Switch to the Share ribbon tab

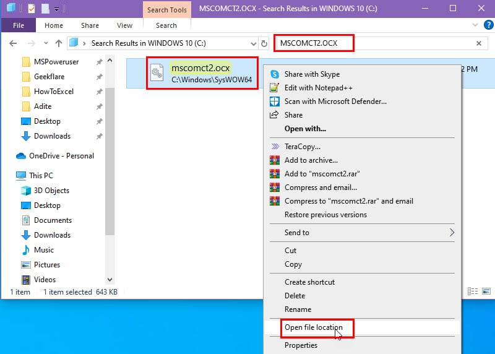tap(90, 25)
